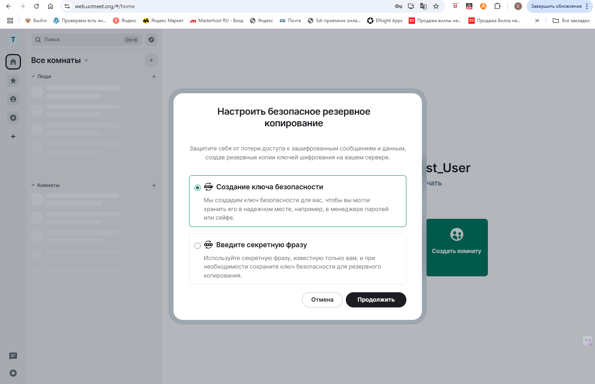The image size is (595, 384).
Task: Open the Home view in the sidebar
Action: [x=13, y=61]
